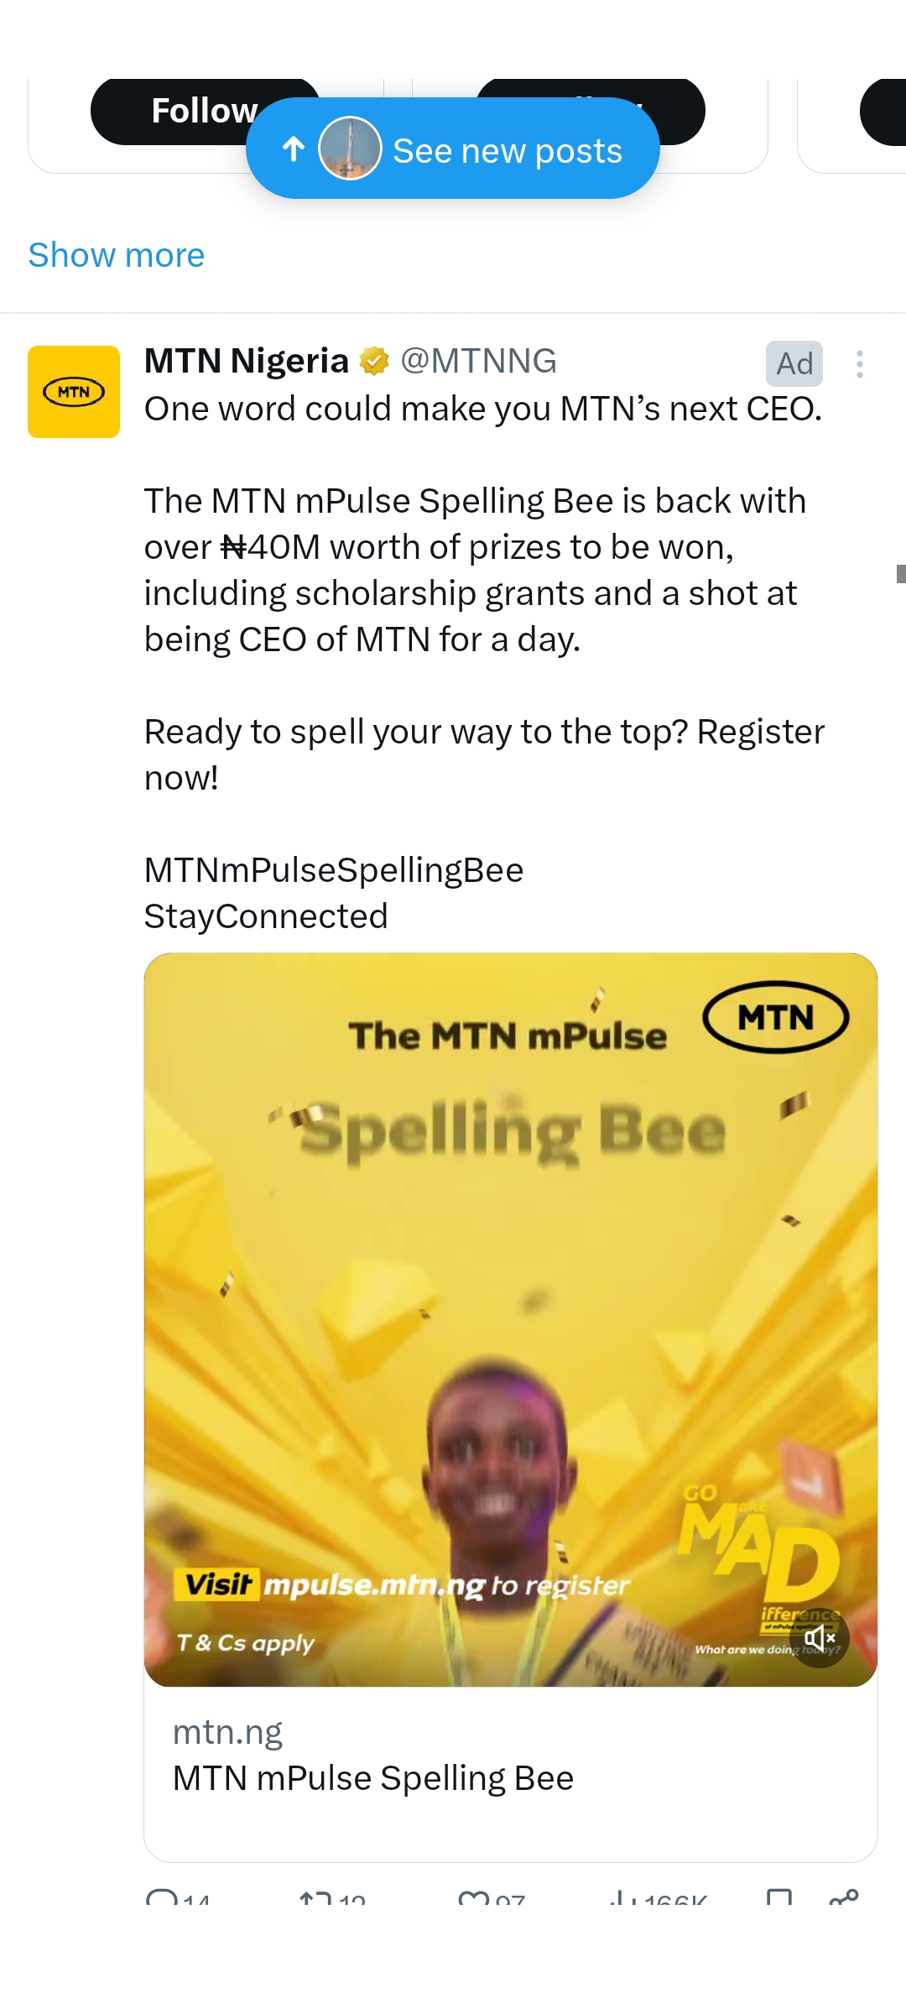Image resolution: width=906 pixels, height=2014 pixels.
Task: Open the MTNmPulseSpellingBee hashtag
Action: [x=334, y=870]
